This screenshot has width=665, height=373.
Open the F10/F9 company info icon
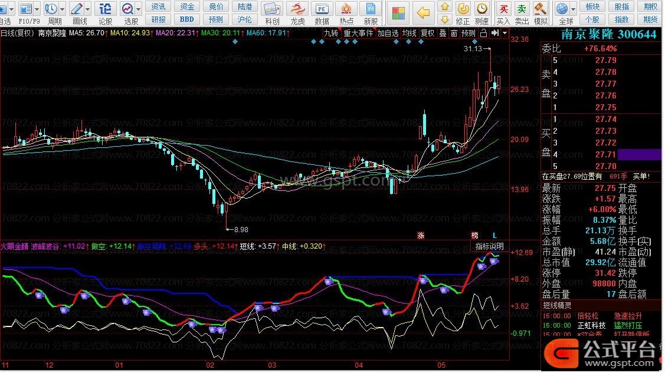pos(27,8)
